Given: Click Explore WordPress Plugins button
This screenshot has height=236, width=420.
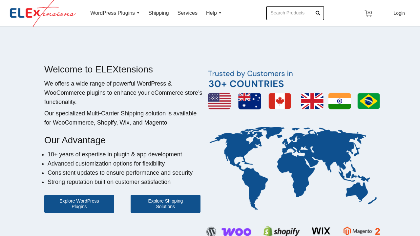Looking at the screenshot, I should click(79, 204).
